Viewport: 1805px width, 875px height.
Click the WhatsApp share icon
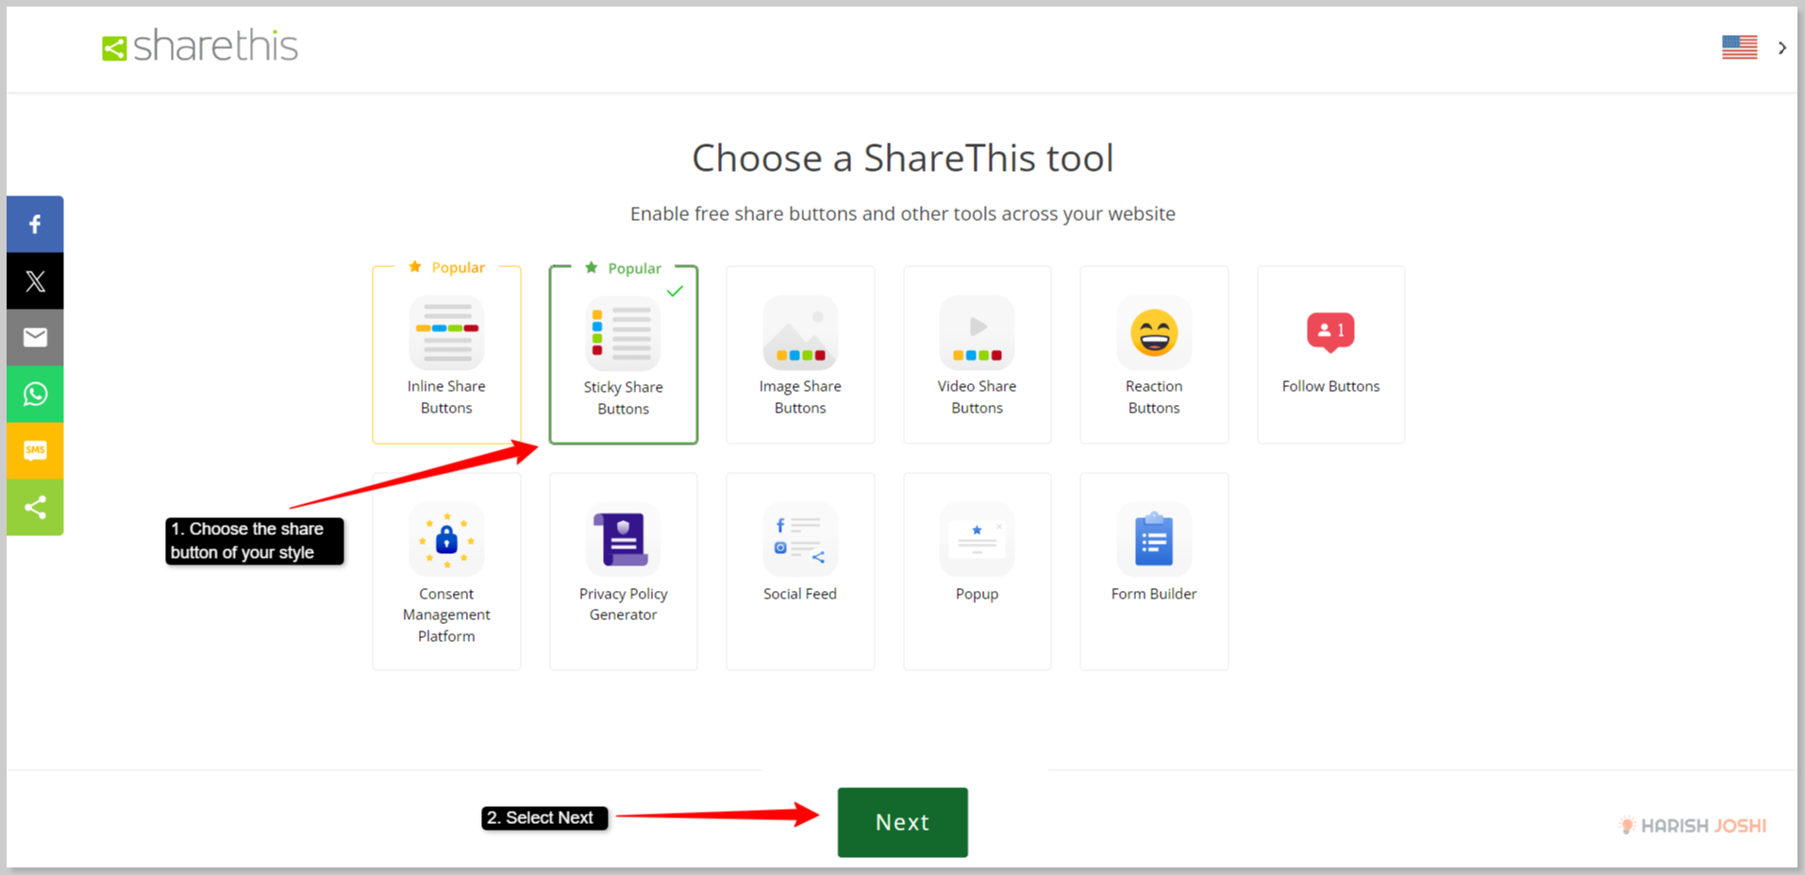pos(35,394)
